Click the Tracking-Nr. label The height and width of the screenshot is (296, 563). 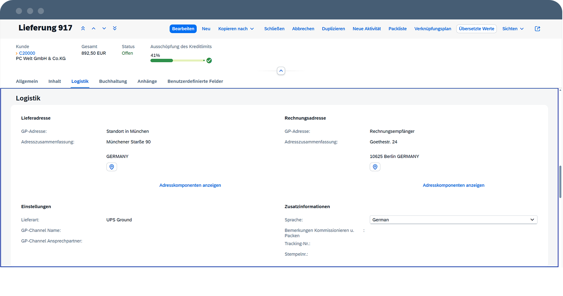point(298,244)
